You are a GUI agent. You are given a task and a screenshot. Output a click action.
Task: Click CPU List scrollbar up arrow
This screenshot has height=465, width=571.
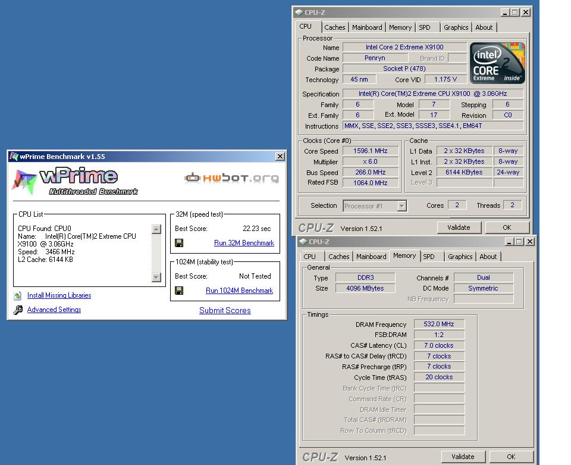(156, 229)
